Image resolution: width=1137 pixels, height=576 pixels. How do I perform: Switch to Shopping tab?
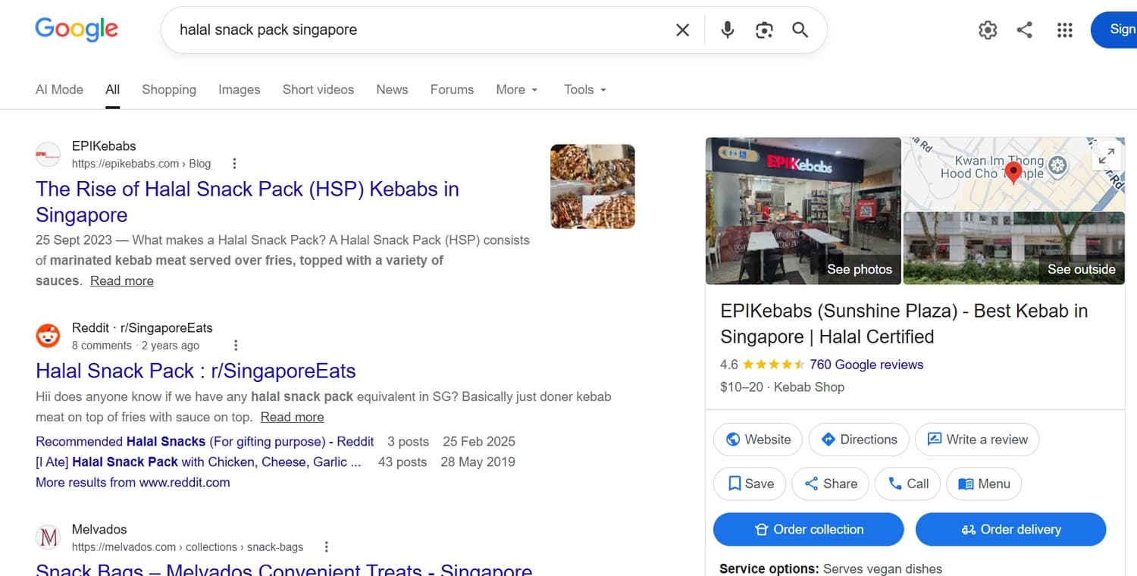point(169,89)
